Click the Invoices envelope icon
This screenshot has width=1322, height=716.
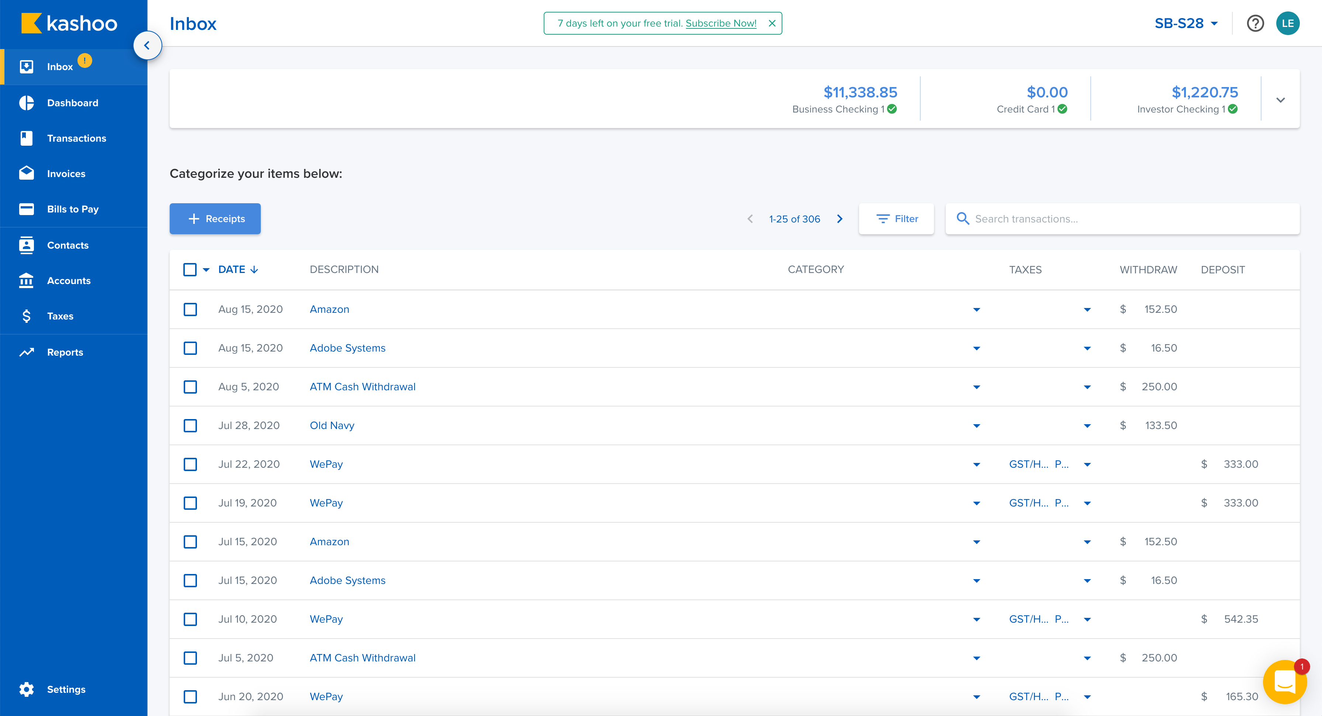pyautogui.click(x=26, y=173)
